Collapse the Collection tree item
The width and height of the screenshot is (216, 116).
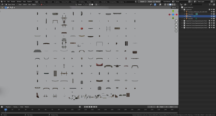(x=182, y=9)
